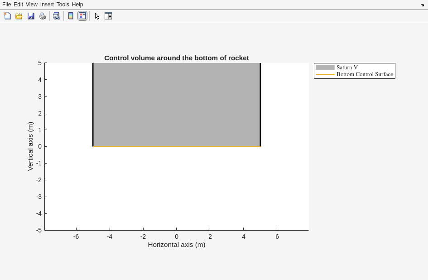Image resolution: width=428 pixels, height=280 pixels.
Task: Print the figure via the printer icon
Action: [43, 16]
